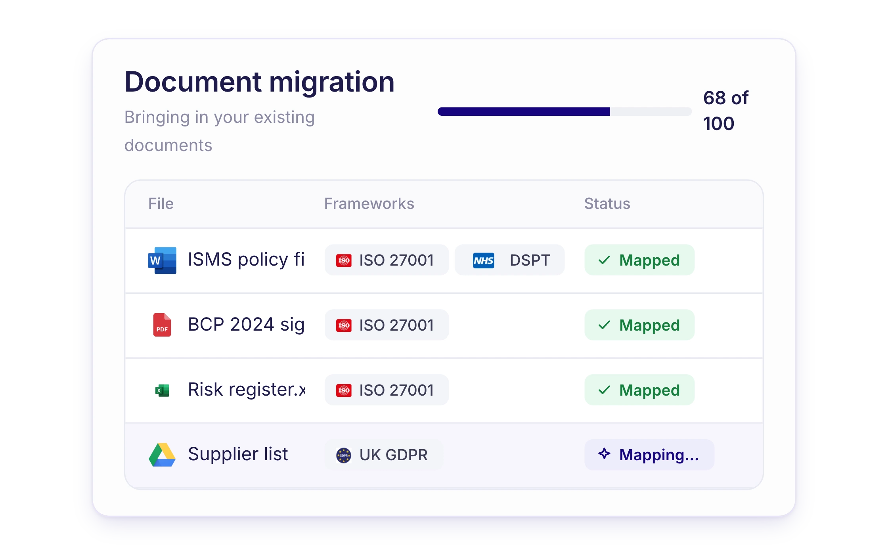Open the ISMS policy file name
This screenshot has height=555, width=888.
point(246,260)
